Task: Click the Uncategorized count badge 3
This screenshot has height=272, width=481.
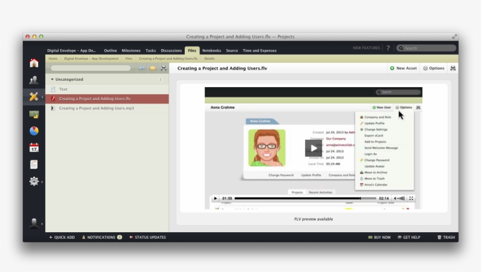Action: coord(160,79)
